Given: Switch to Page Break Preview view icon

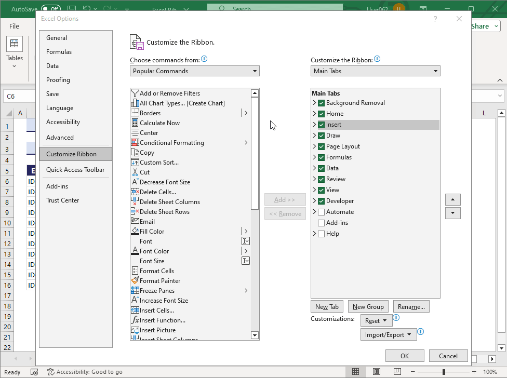Looking at the screenshot, I should pyautogui.click(x=397, y=372).
